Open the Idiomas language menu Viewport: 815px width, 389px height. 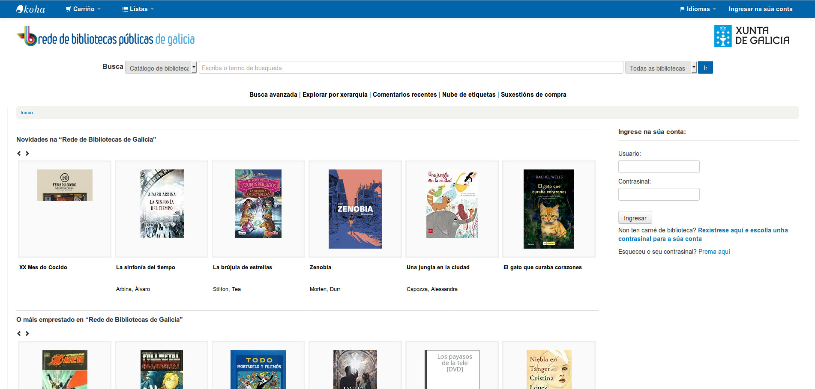click(x=697, y=9)
